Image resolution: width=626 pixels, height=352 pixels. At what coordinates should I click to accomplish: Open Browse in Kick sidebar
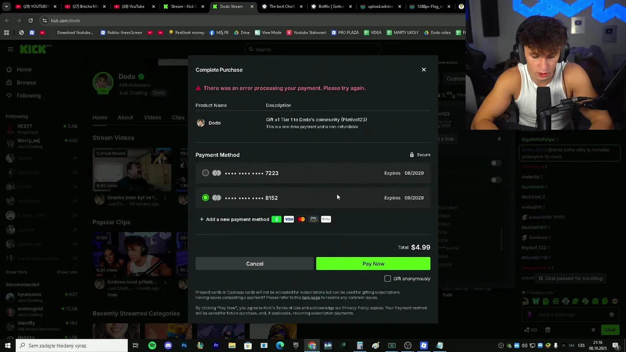pyautogui.click(x=21, y=83)
